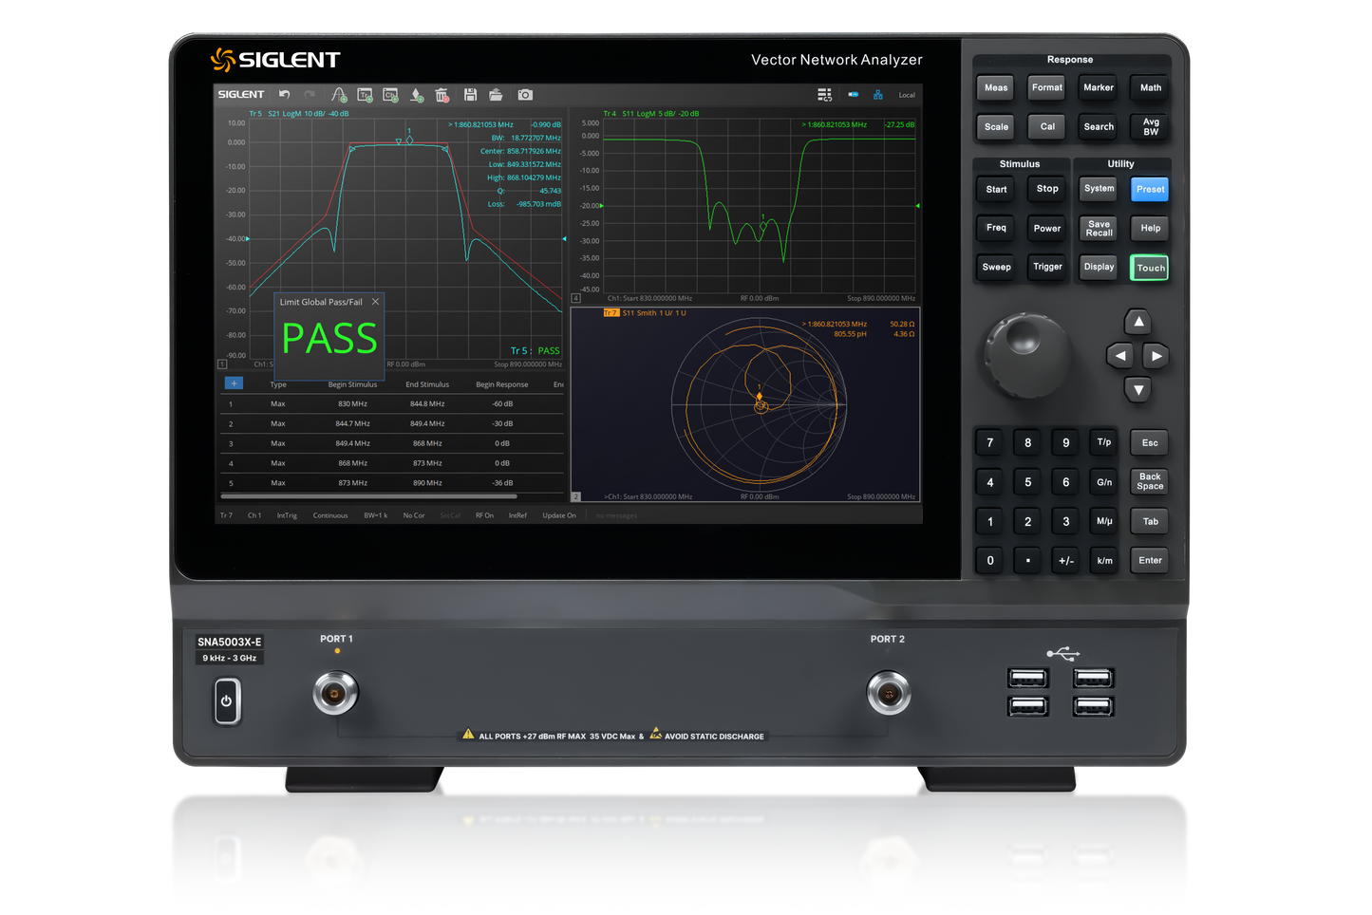The width and height of the screenshot is (1372, 915).
Task: Click the BW=1 k status item
Action: (376, 515)
